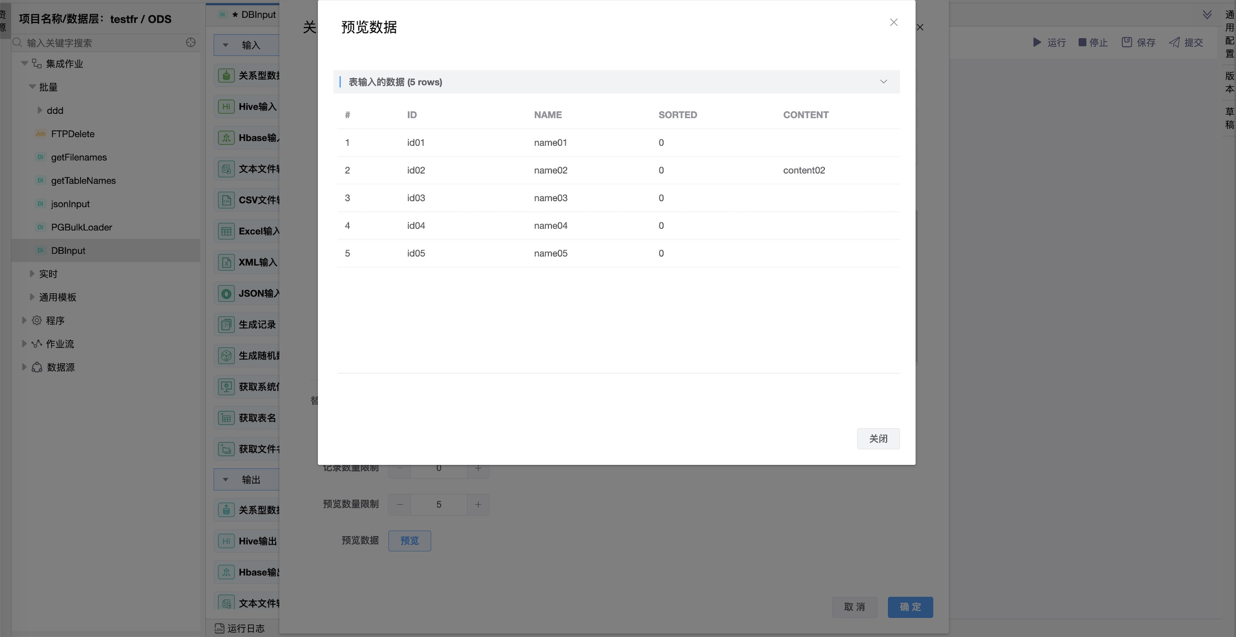Screen dimensions: 1236x637
Task: Click the Hive输出 component icon
Action: [x=226, y=541]
